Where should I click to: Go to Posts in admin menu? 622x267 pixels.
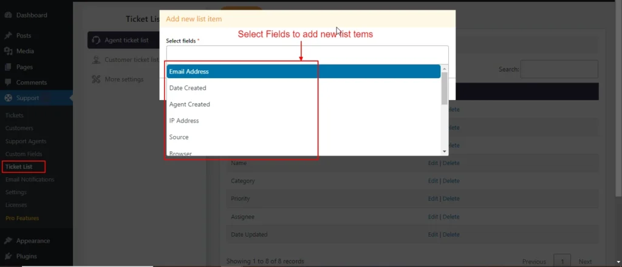[24, 36]
